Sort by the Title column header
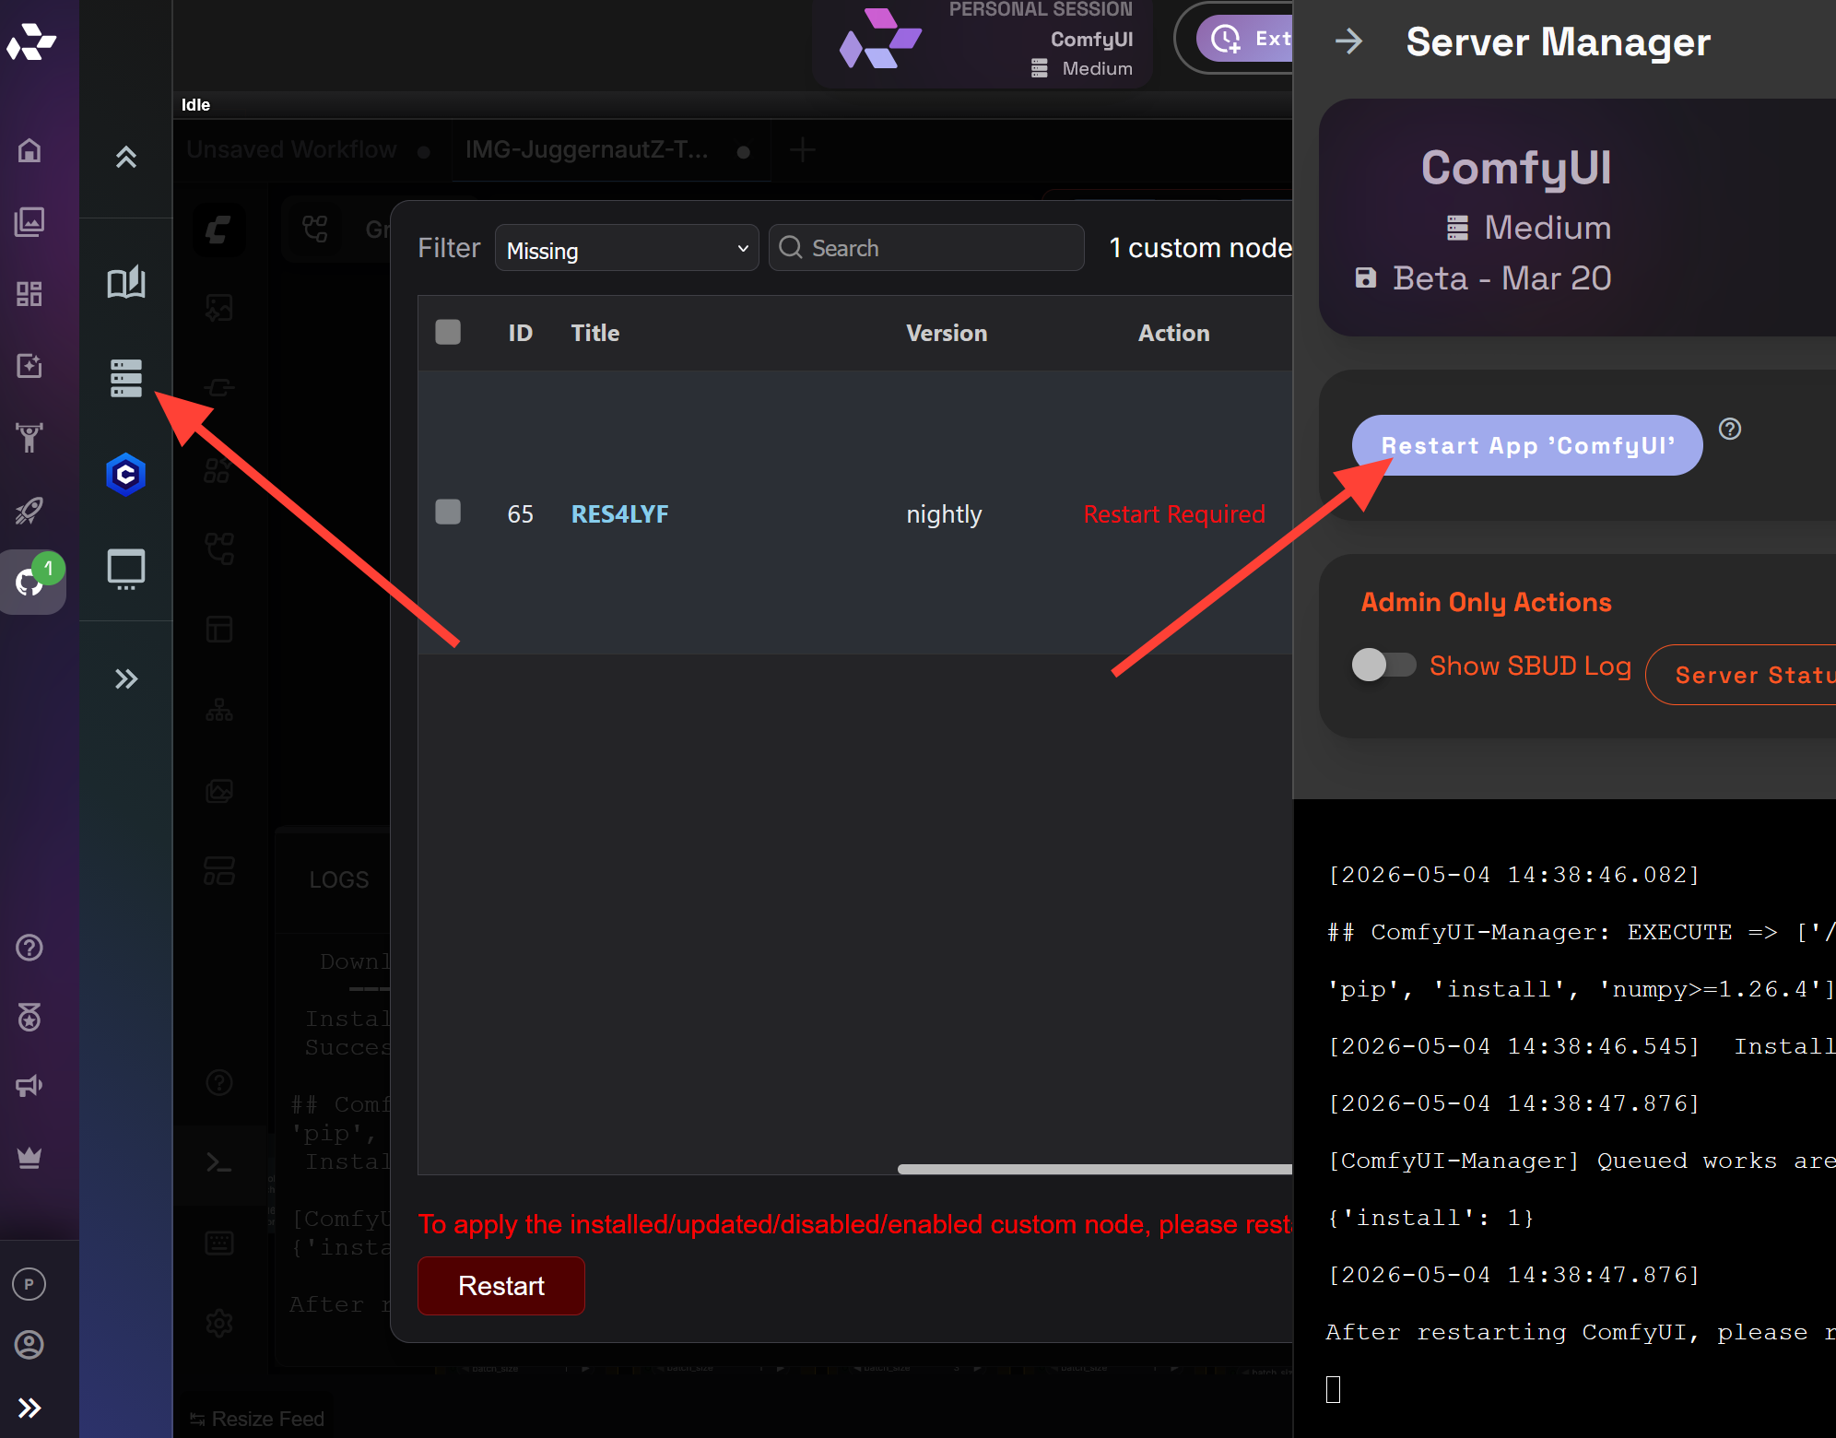This screenshot has width=1836, height=1438. pyautogui.click(x=594, y=333)
